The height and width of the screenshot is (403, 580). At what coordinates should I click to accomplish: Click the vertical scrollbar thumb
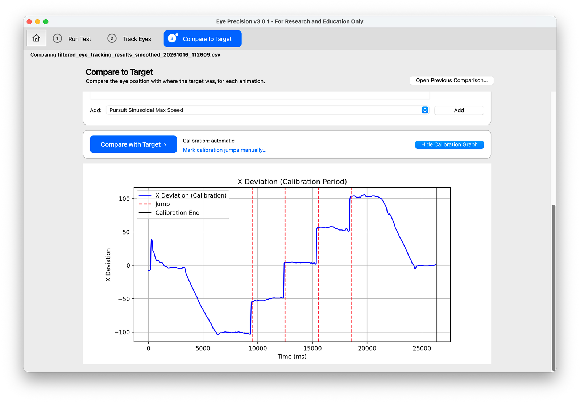[x=554, y=288]
